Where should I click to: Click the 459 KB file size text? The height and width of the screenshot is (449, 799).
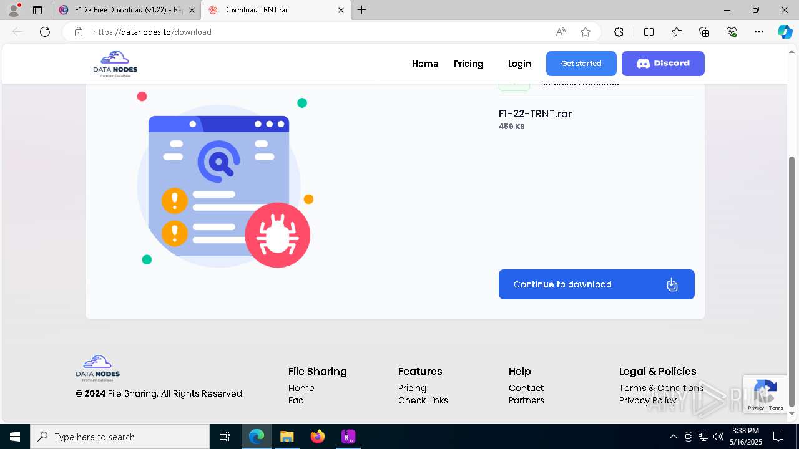pyautogui.click(x=512, y=127)
